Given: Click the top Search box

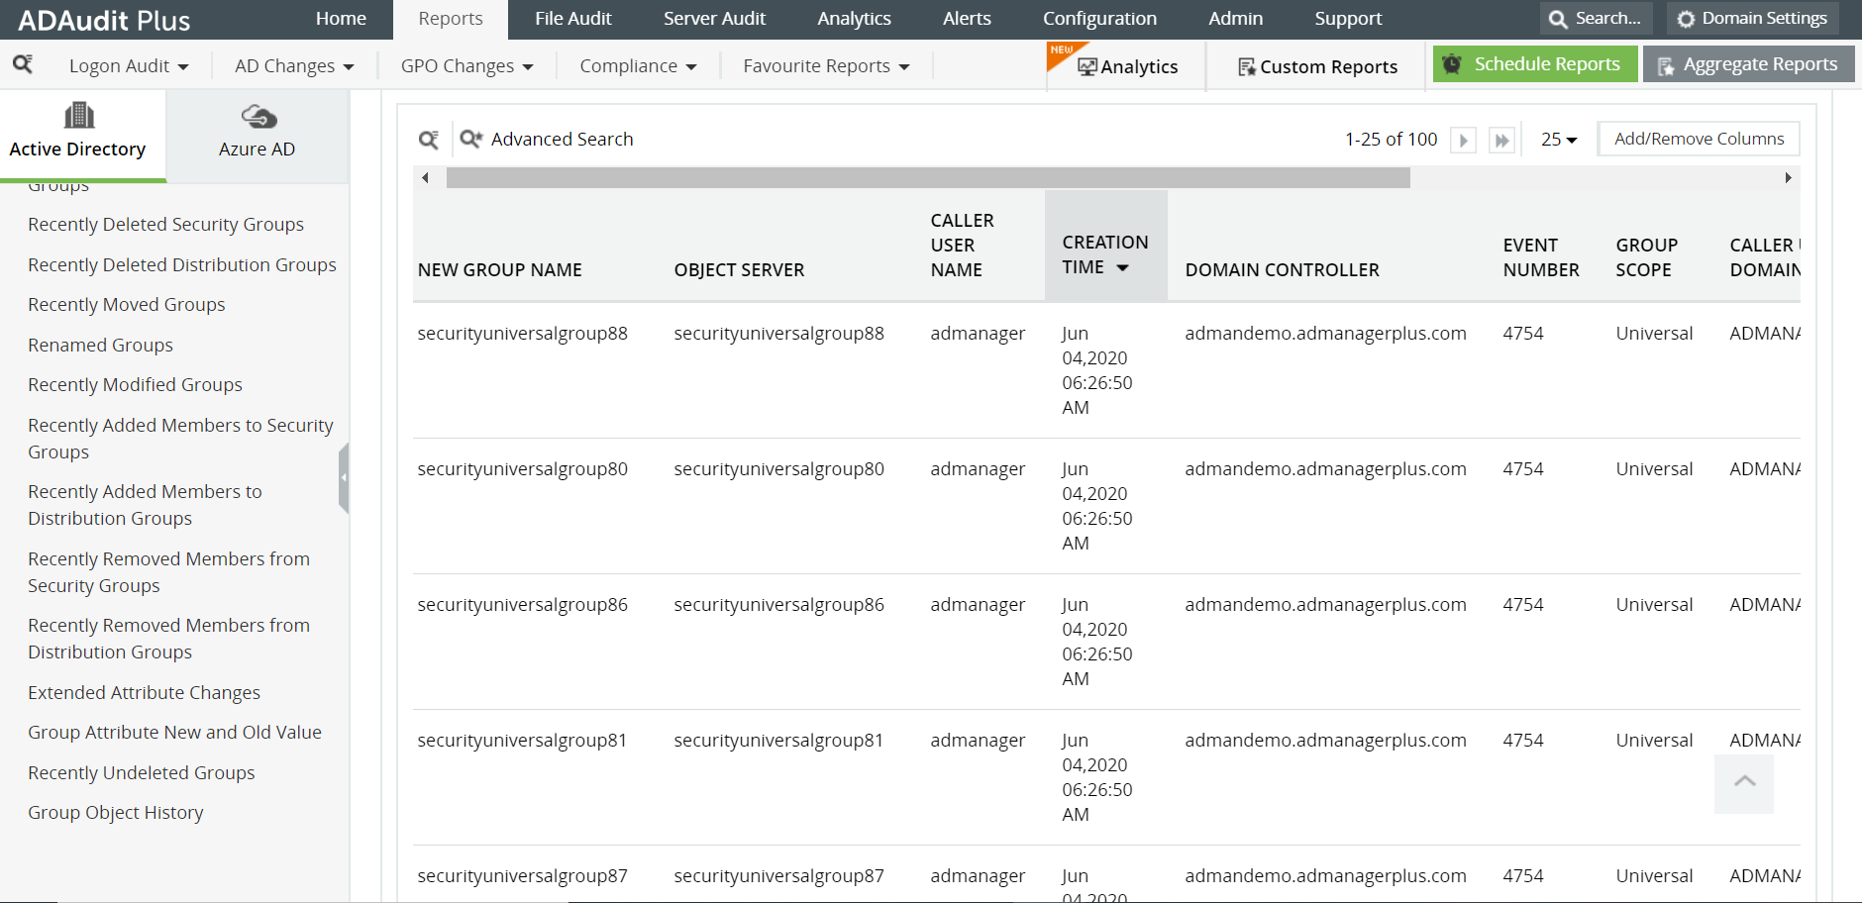Looking at the screenshot, I should (1596, 19).
